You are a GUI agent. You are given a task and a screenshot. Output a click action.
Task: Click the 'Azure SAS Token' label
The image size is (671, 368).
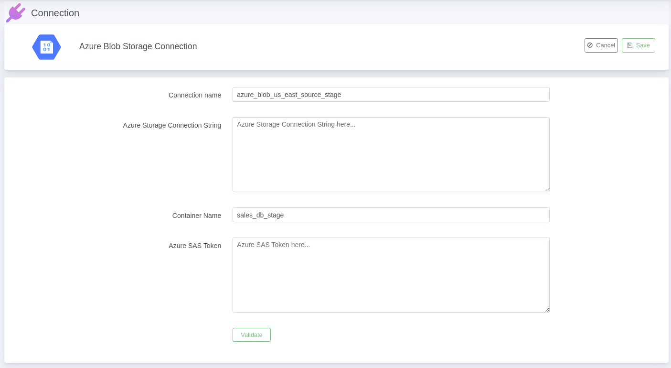195,246
